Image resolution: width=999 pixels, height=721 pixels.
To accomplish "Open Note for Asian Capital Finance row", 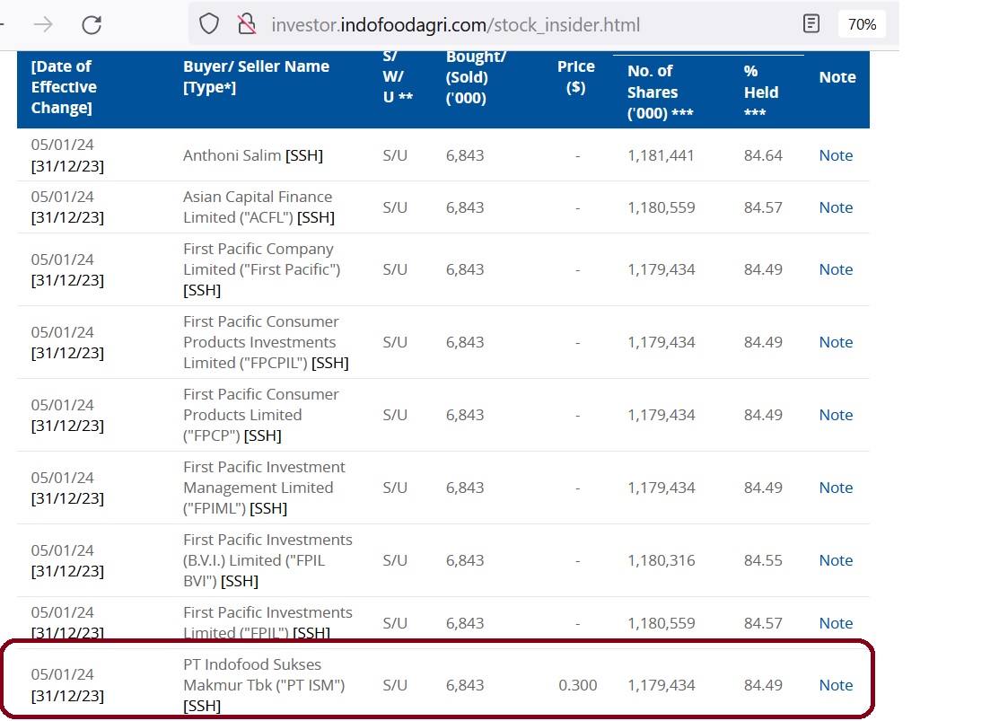I will (835, 207).
